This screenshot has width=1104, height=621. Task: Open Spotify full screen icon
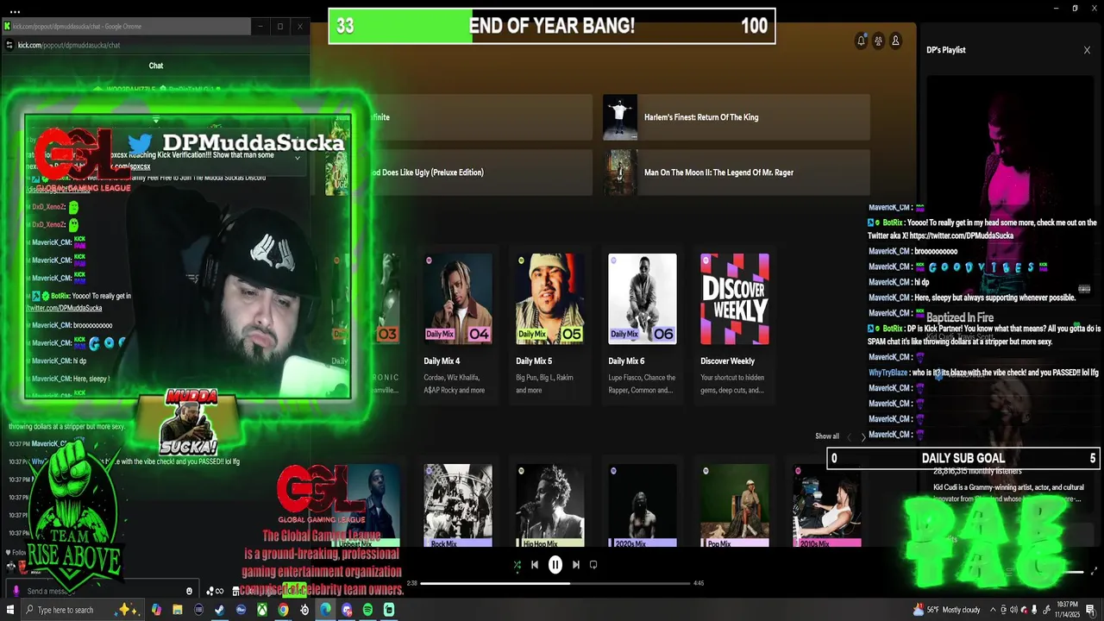click(x=1095, y=571)
